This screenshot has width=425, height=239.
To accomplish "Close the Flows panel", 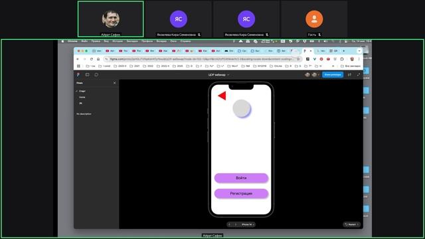I will 114,83.
